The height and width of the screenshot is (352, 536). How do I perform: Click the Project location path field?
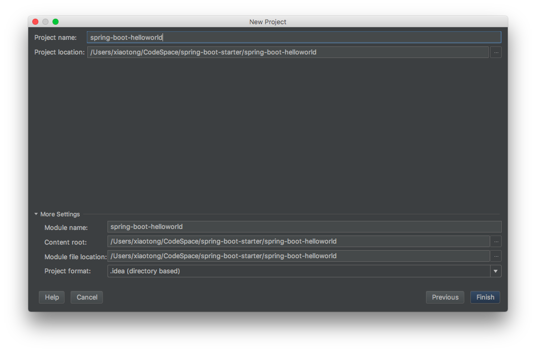point(288,52)
